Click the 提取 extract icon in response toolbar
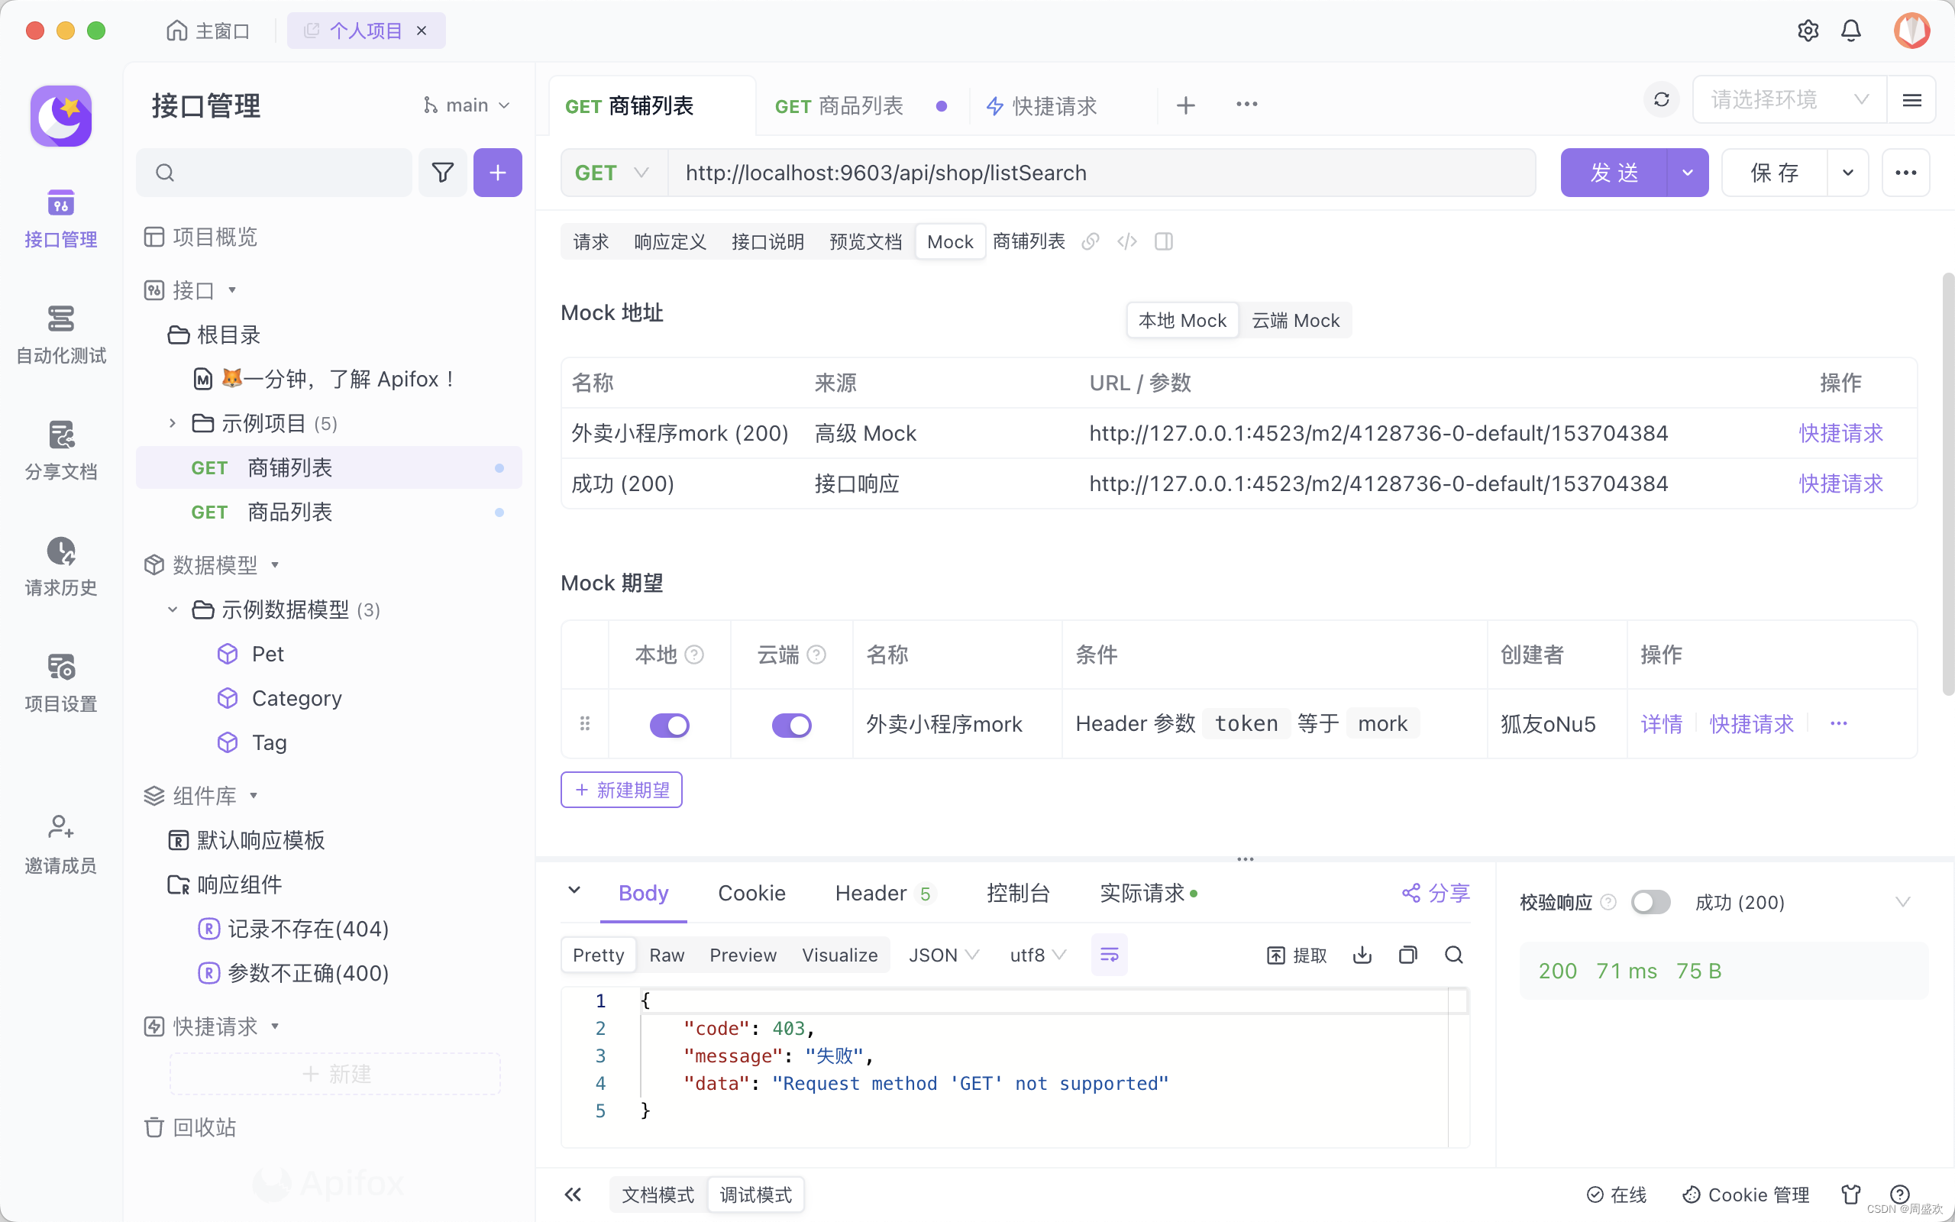1955x1222 pixels. 1297,955
